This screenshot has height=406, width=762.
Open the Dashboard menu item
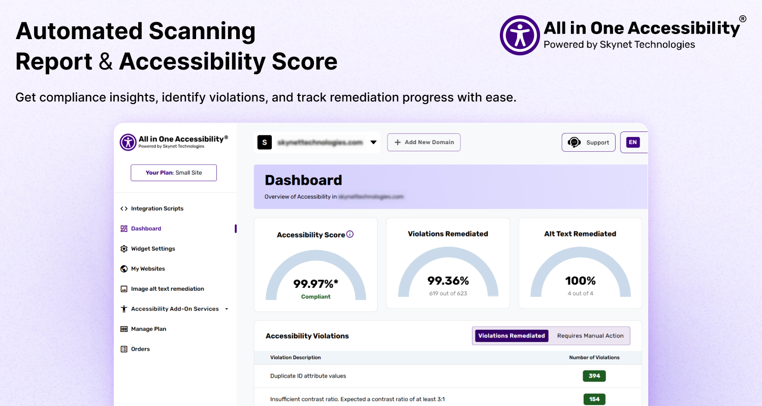tap(146, 229)
